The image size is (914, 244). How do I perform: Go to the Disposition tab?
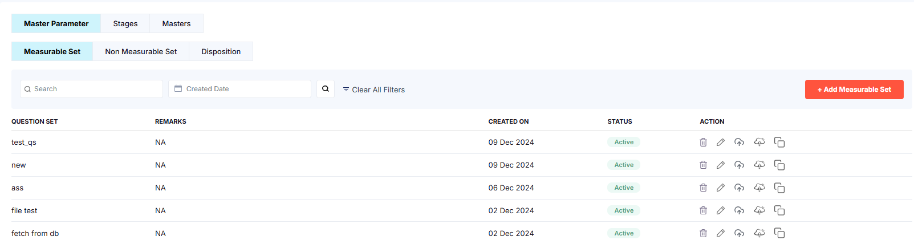pyautogui.click(x=221, y=51)
